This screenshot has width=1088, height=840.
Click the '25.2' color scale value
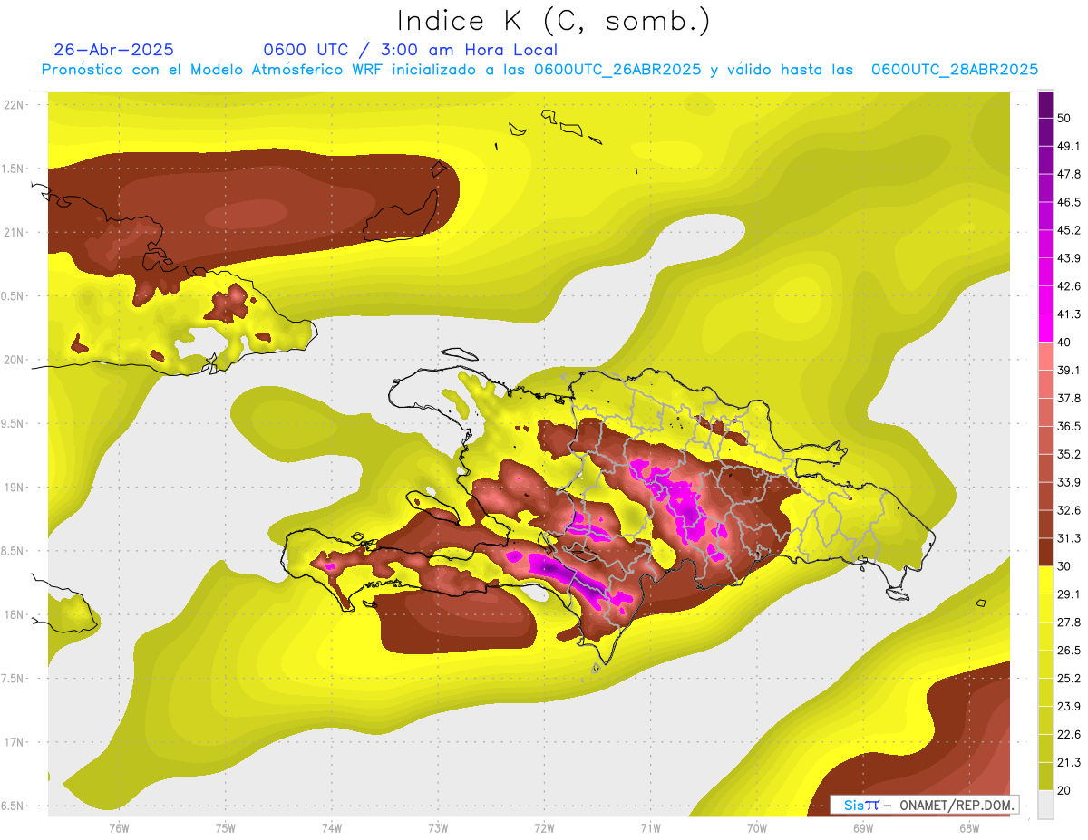(x=1068, y=679)
